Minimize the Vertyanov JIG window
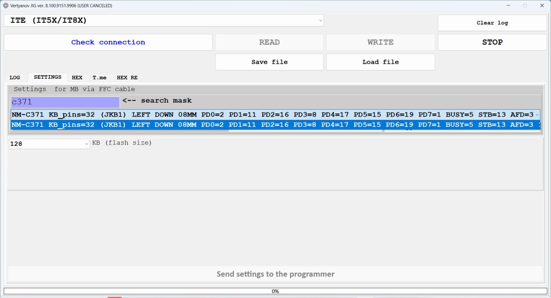The height and width of the screenshot is (298, 551). [509, 6]
